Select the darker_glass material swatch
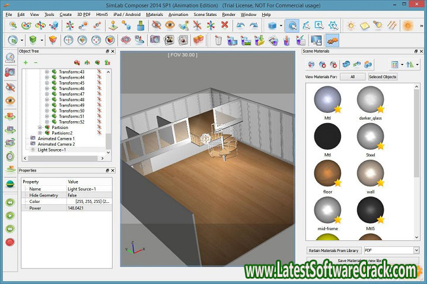This screenshot has width=427, height=284. click(x=371, y=100)
